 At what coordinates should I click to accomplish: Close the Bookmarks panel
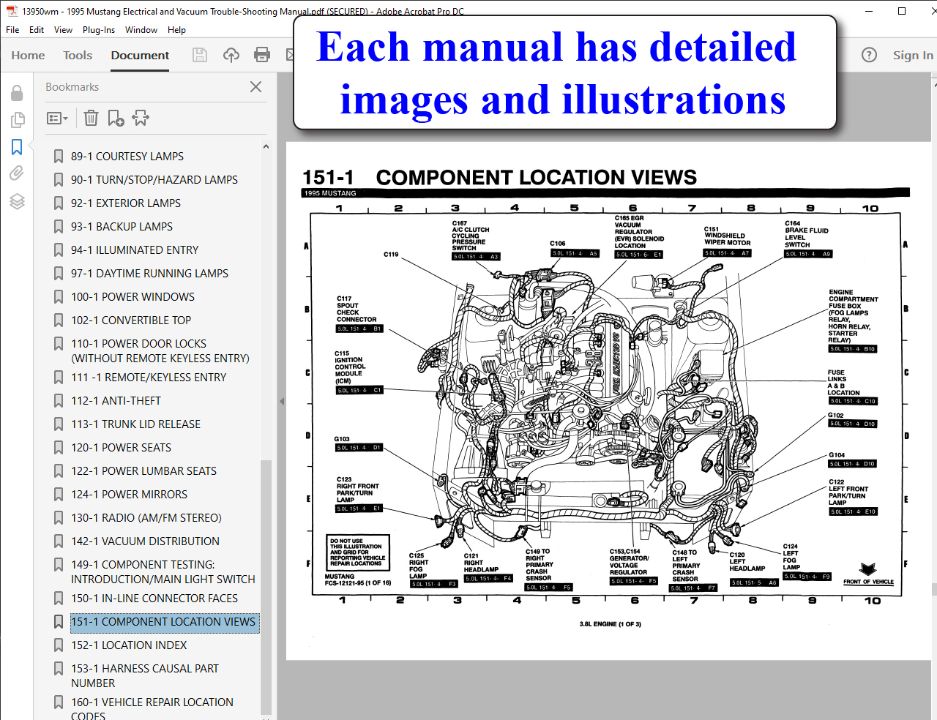click(255, 87)
